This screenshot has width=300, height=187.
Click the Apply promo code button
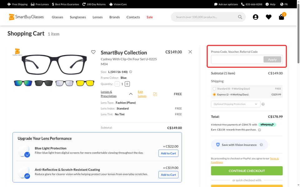pos(272,60)
